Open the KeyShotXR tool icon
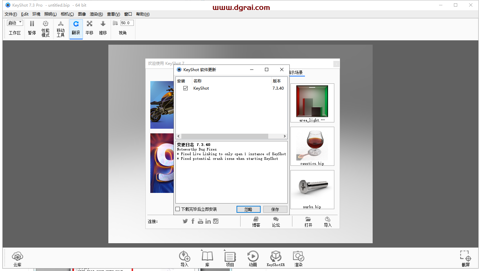Screen dimensions: 481x271 pyautogui.click(x=276, y=256)
